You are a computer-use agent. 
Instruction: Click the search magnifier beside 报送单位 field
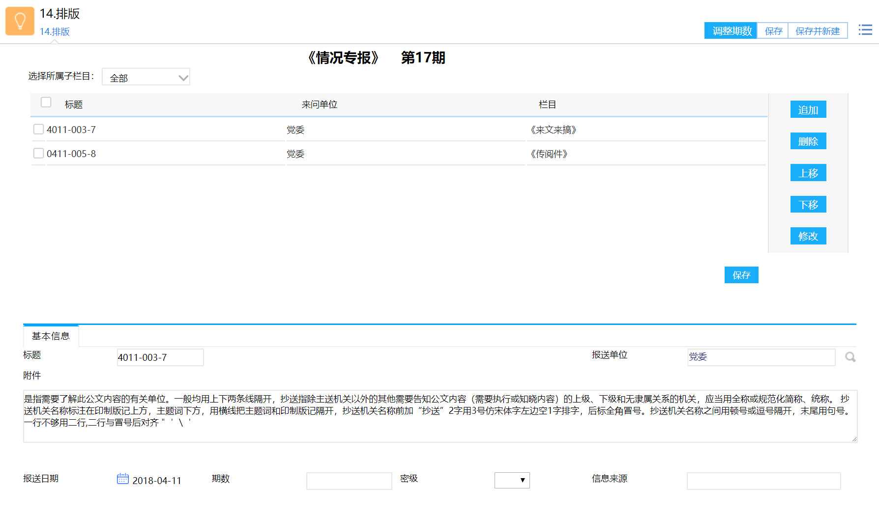tap(850, 357)
